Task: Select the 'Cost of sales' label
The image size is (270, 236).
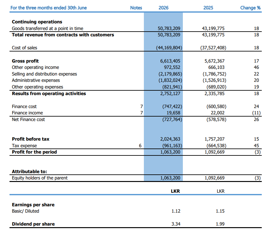Action: pos(24,48)
